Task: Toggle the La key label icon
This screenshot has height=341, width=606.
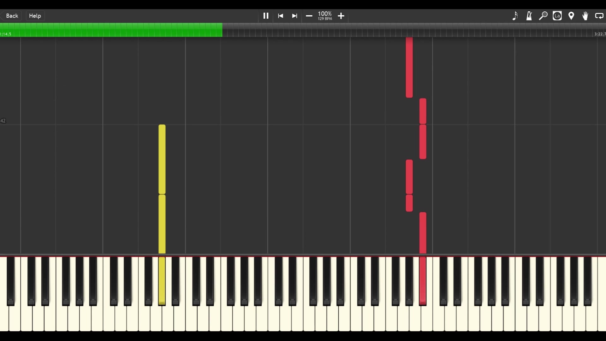Action: (557, 16)
